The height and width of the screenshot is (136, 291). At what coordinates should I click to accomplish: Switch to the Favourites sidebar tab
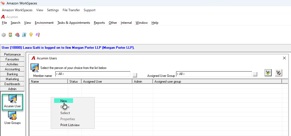pos(12,59)
